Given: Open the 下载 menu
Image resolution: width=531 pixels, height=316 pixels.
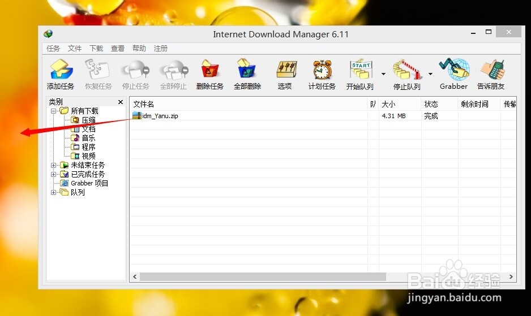Looking at the screenshot, I should 96,49.
